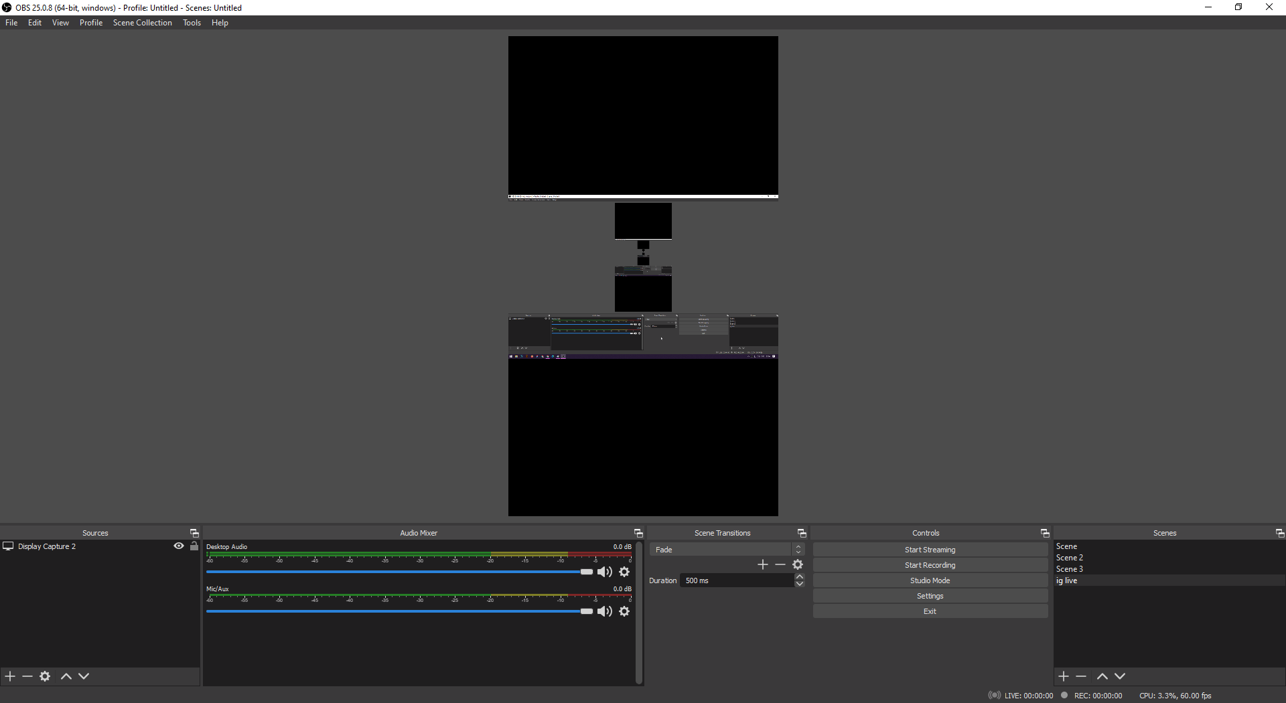Click the preview canvas display capture
Image resolution: width=1286 pixels, height=703 pixels.
coord(643,276)
